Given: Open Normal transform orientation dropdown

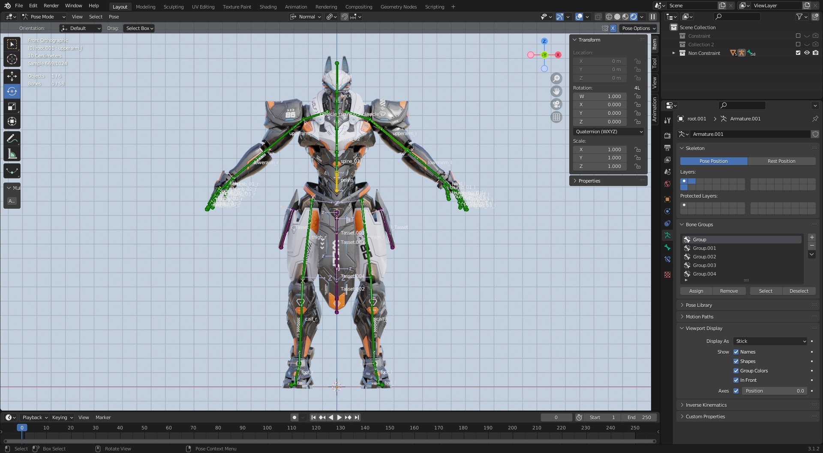Looking at the screenshot, I should coord(306,17).
